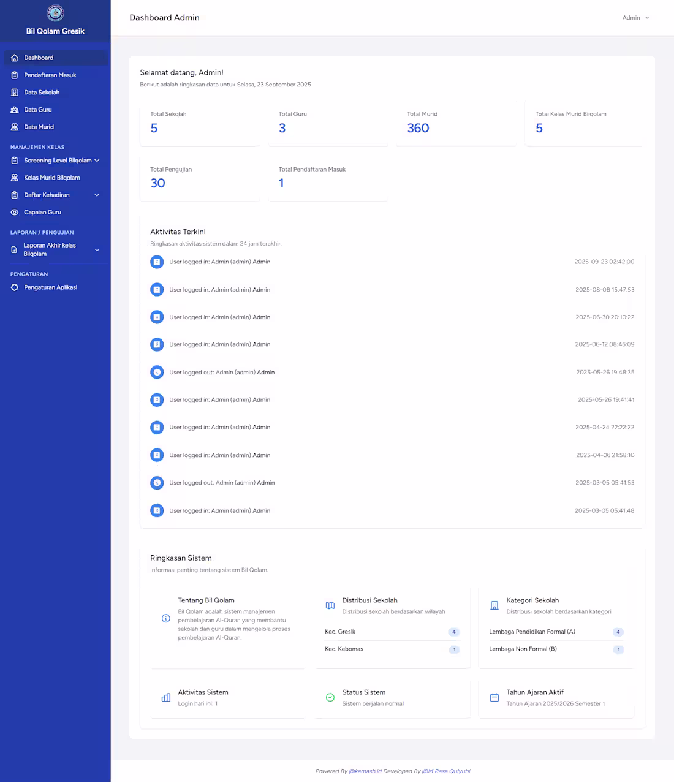Click the Total Murid 360 stat card
This screenshot has height=783, width=674.
tap(456, 123)
